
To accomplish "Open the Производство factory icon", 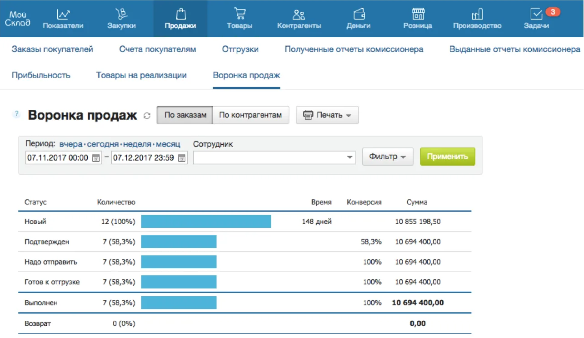I will point(477,14).
